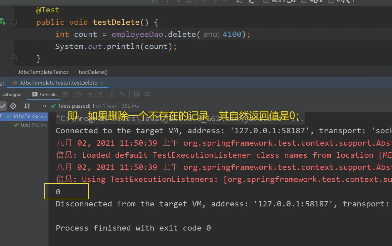Close the JdbcTemplateTestor.testDelete debug tab
This screenshot has height=246, width=392.
(x=102, y=83)
